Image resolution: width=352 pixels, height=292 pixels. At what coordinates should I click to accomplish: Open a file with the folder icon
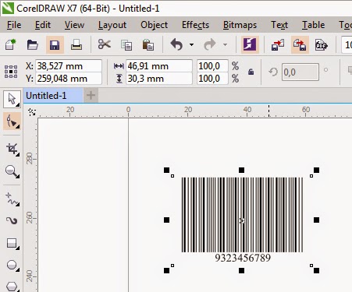click(33, 44)
